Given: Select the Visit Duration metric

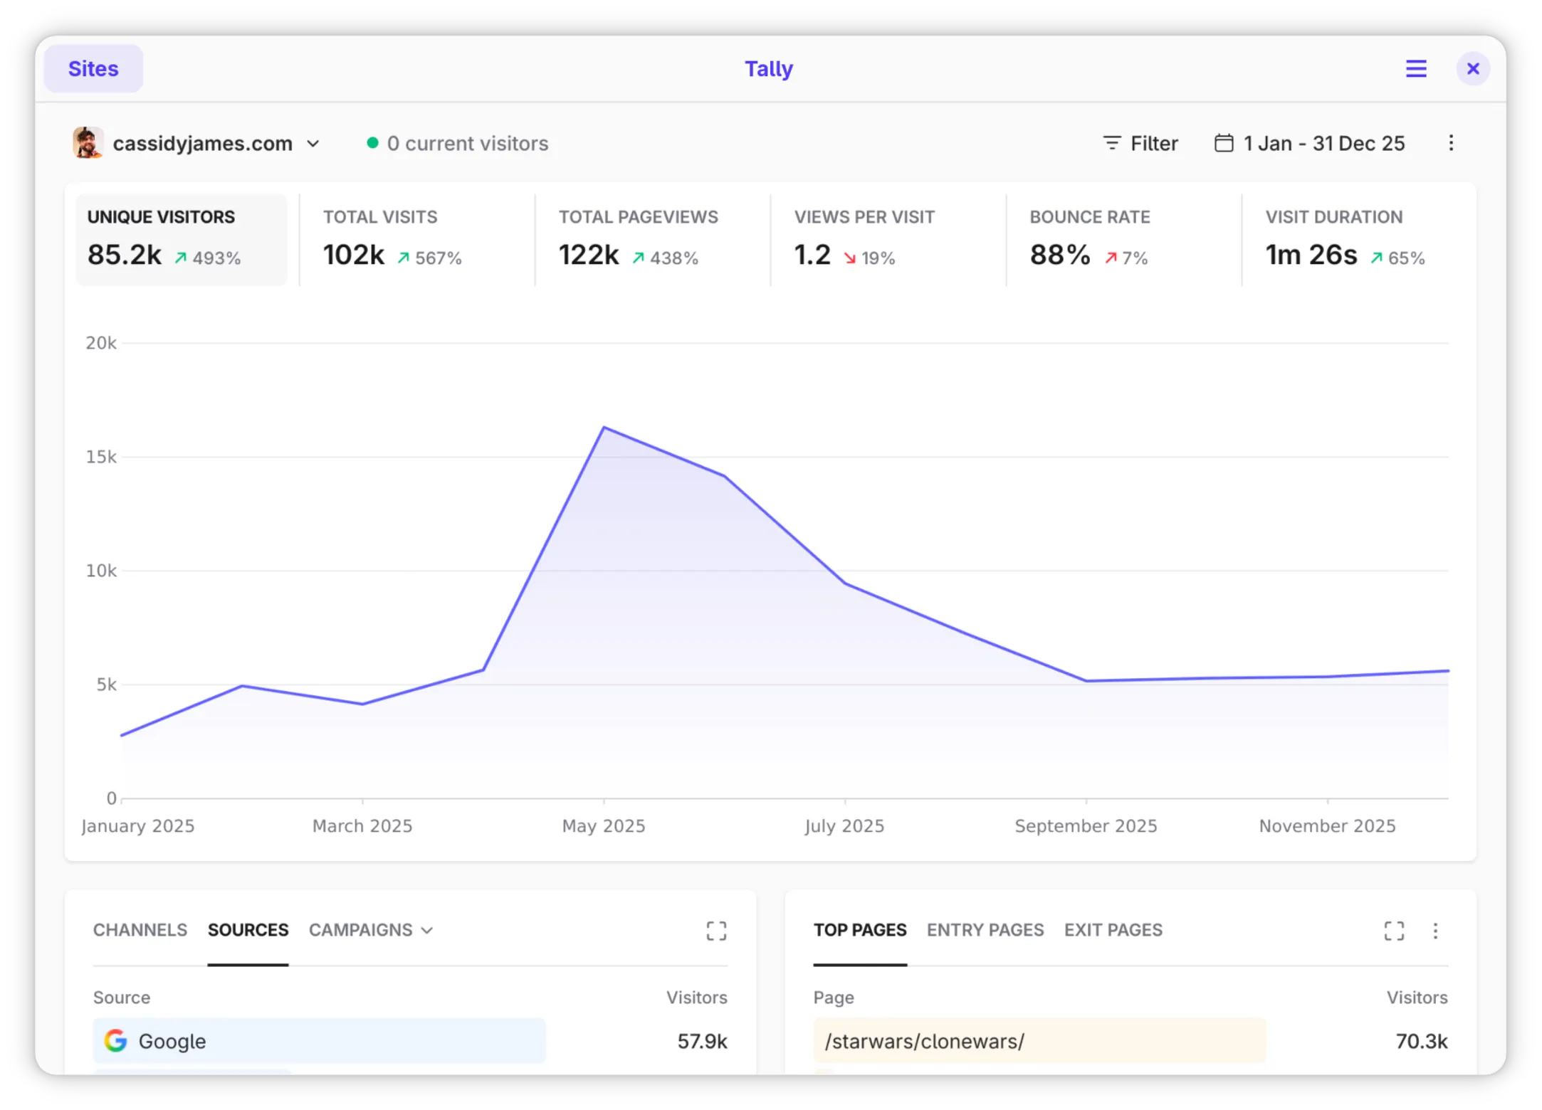Looking at the screenshot, I should click(x=1360, y=240).
